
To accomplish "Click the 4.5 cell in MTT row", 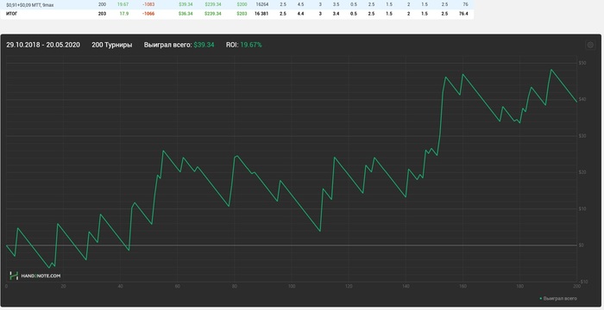I will [x=301, y=4].
